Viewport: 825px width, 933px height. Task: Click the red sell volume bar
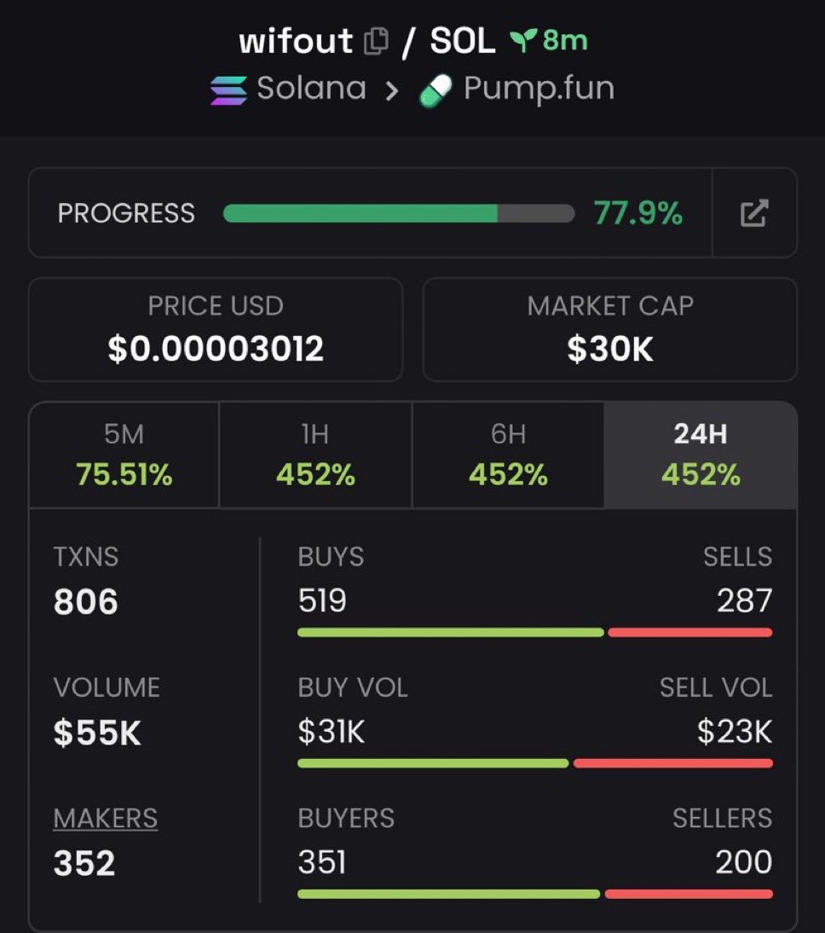pyautogui.click(x=672, y=763)
